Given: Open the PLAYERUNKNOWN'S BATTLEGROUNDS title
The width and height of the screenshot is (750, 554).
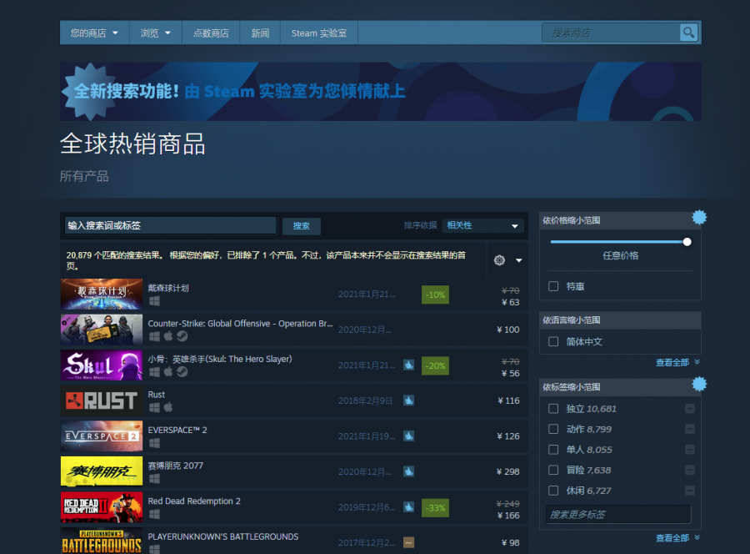Looking at the screenshot, I should pyautogui.click(x=222, y=536).
